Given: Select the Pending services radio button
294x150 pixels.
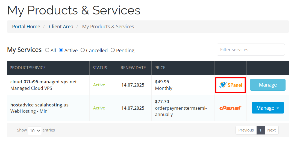Looking at the screenshot, I should [x=113, y=50].
